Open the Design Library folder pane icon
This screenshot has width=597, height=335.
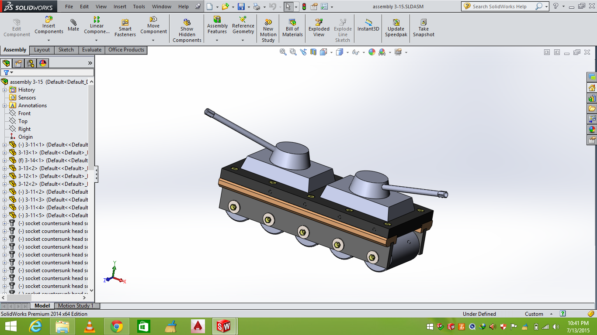pyautogui.click(x=592, y=108)
